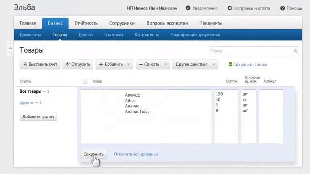Open the Главная tab
Viewport: 310px width, 174px height.
click(x=28, y=23)
